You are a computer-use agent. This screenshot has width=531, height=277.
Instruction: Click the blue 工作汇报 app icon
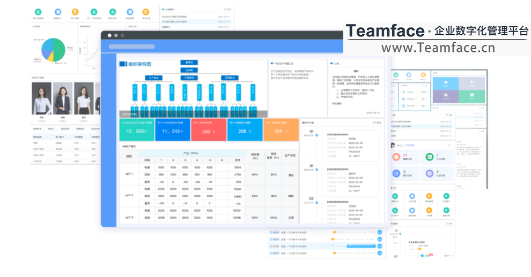click(x=412, y=196)
